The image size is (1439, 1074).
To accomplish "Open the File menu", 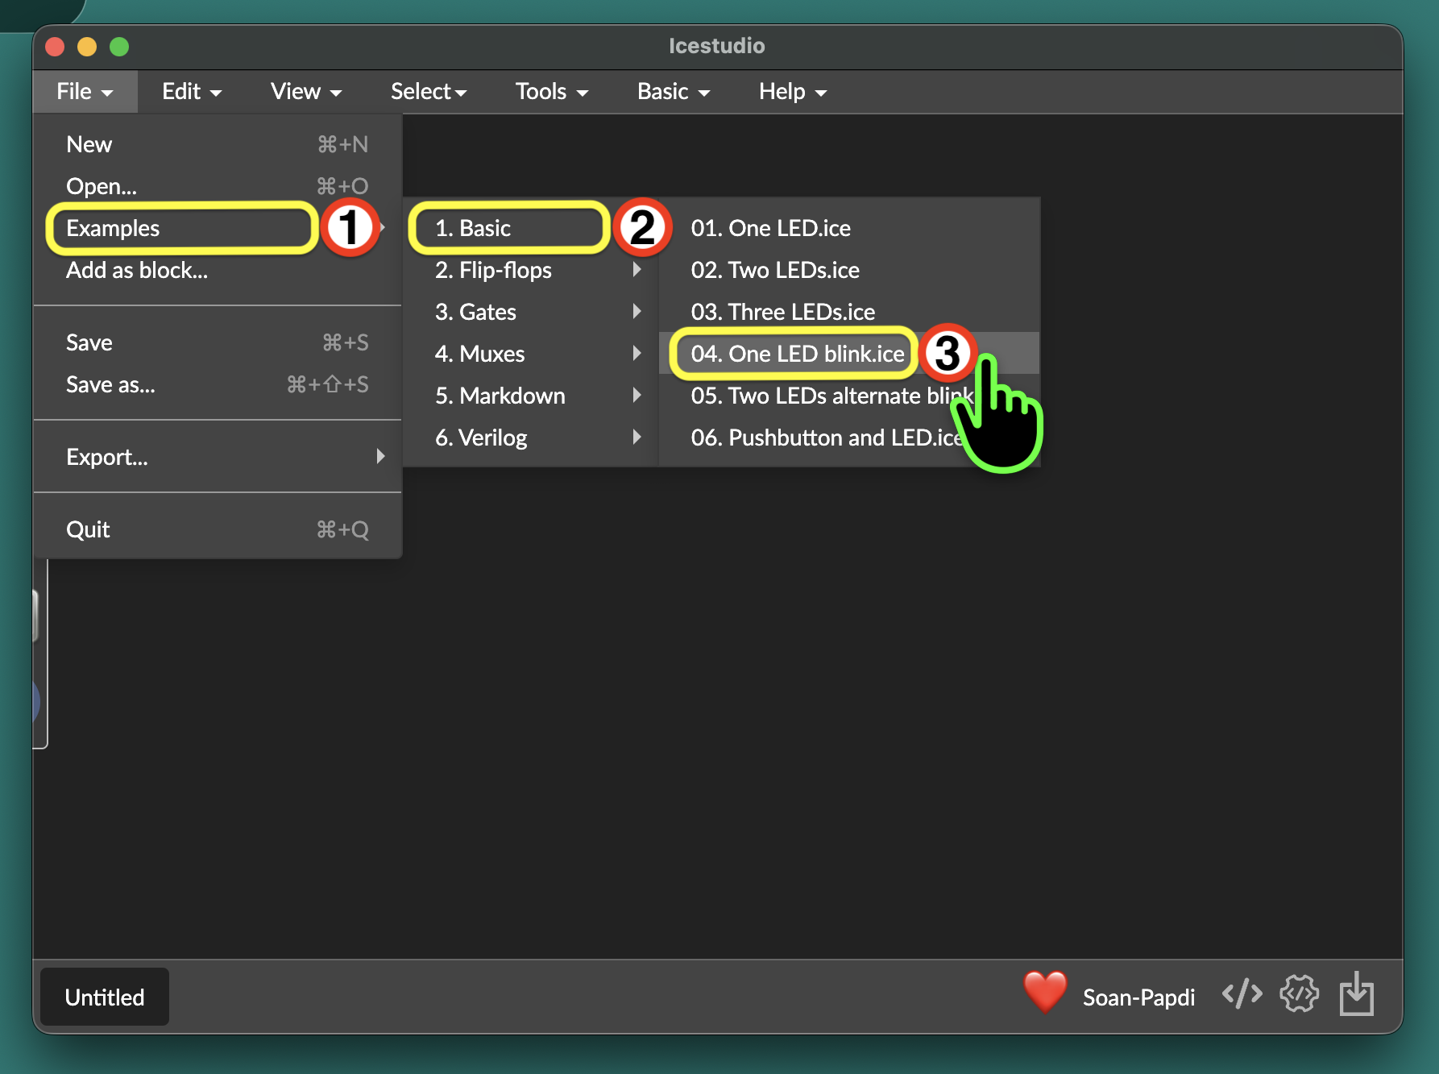I will point(85,92).
